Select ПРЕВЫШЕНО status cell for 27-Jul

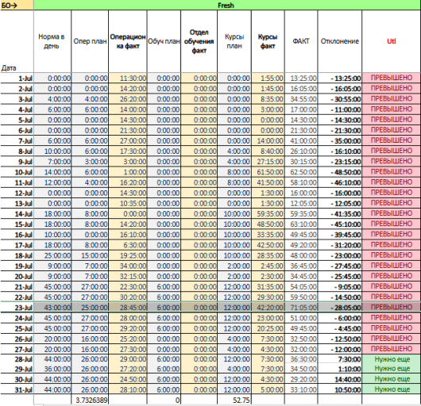pyautogui.click(x=391, y=349)
